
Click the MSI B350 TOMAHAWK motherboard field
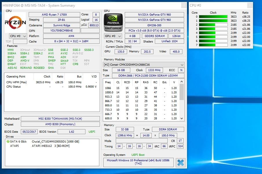[x=60, y=119]
